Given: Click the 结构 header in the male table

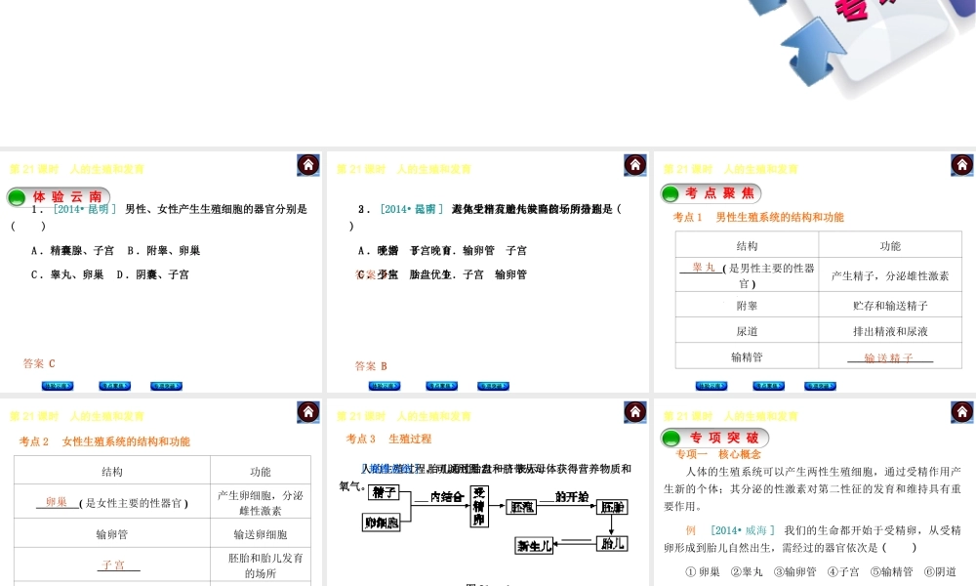Looking at the screenshot, I should (747, 245).
